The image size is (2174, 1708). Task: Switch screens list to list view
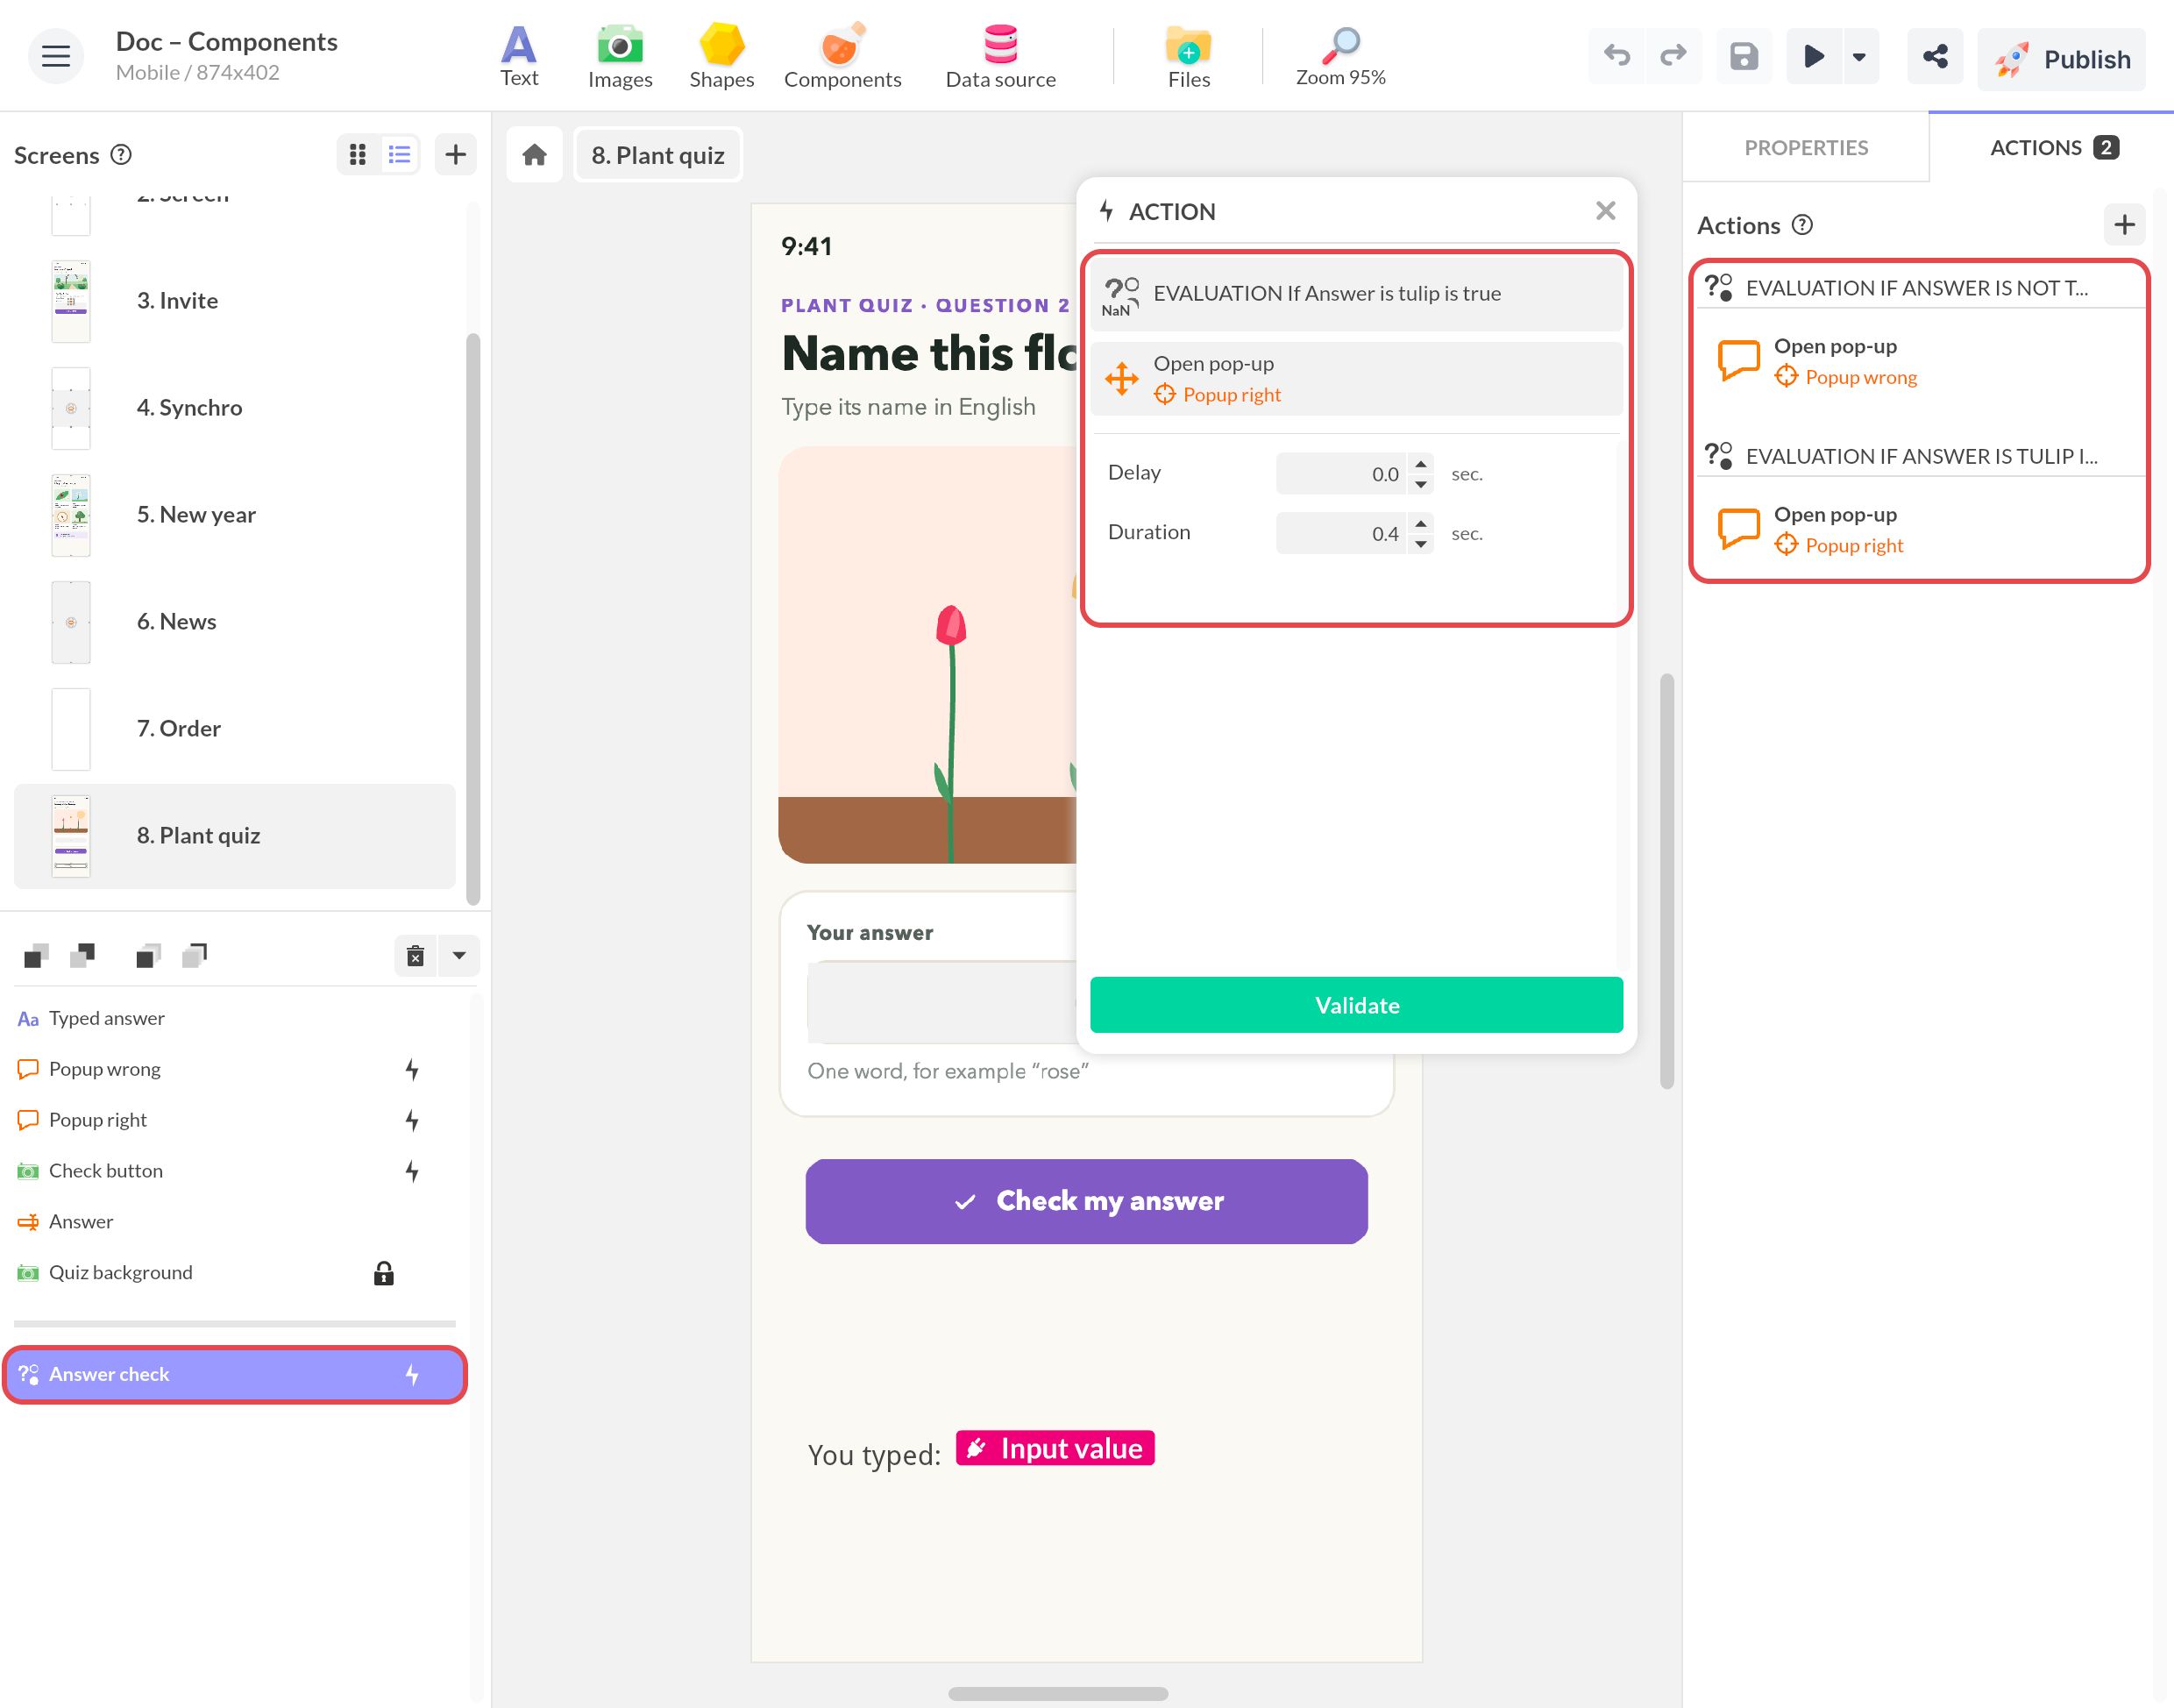tap(400, 154)
